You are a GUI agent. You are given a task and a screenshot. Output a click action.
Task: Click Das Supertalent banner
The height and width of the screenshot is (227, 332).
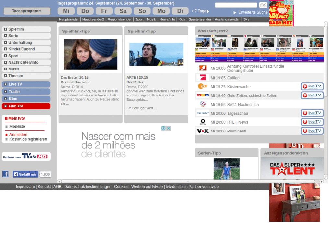pos(292,169)
